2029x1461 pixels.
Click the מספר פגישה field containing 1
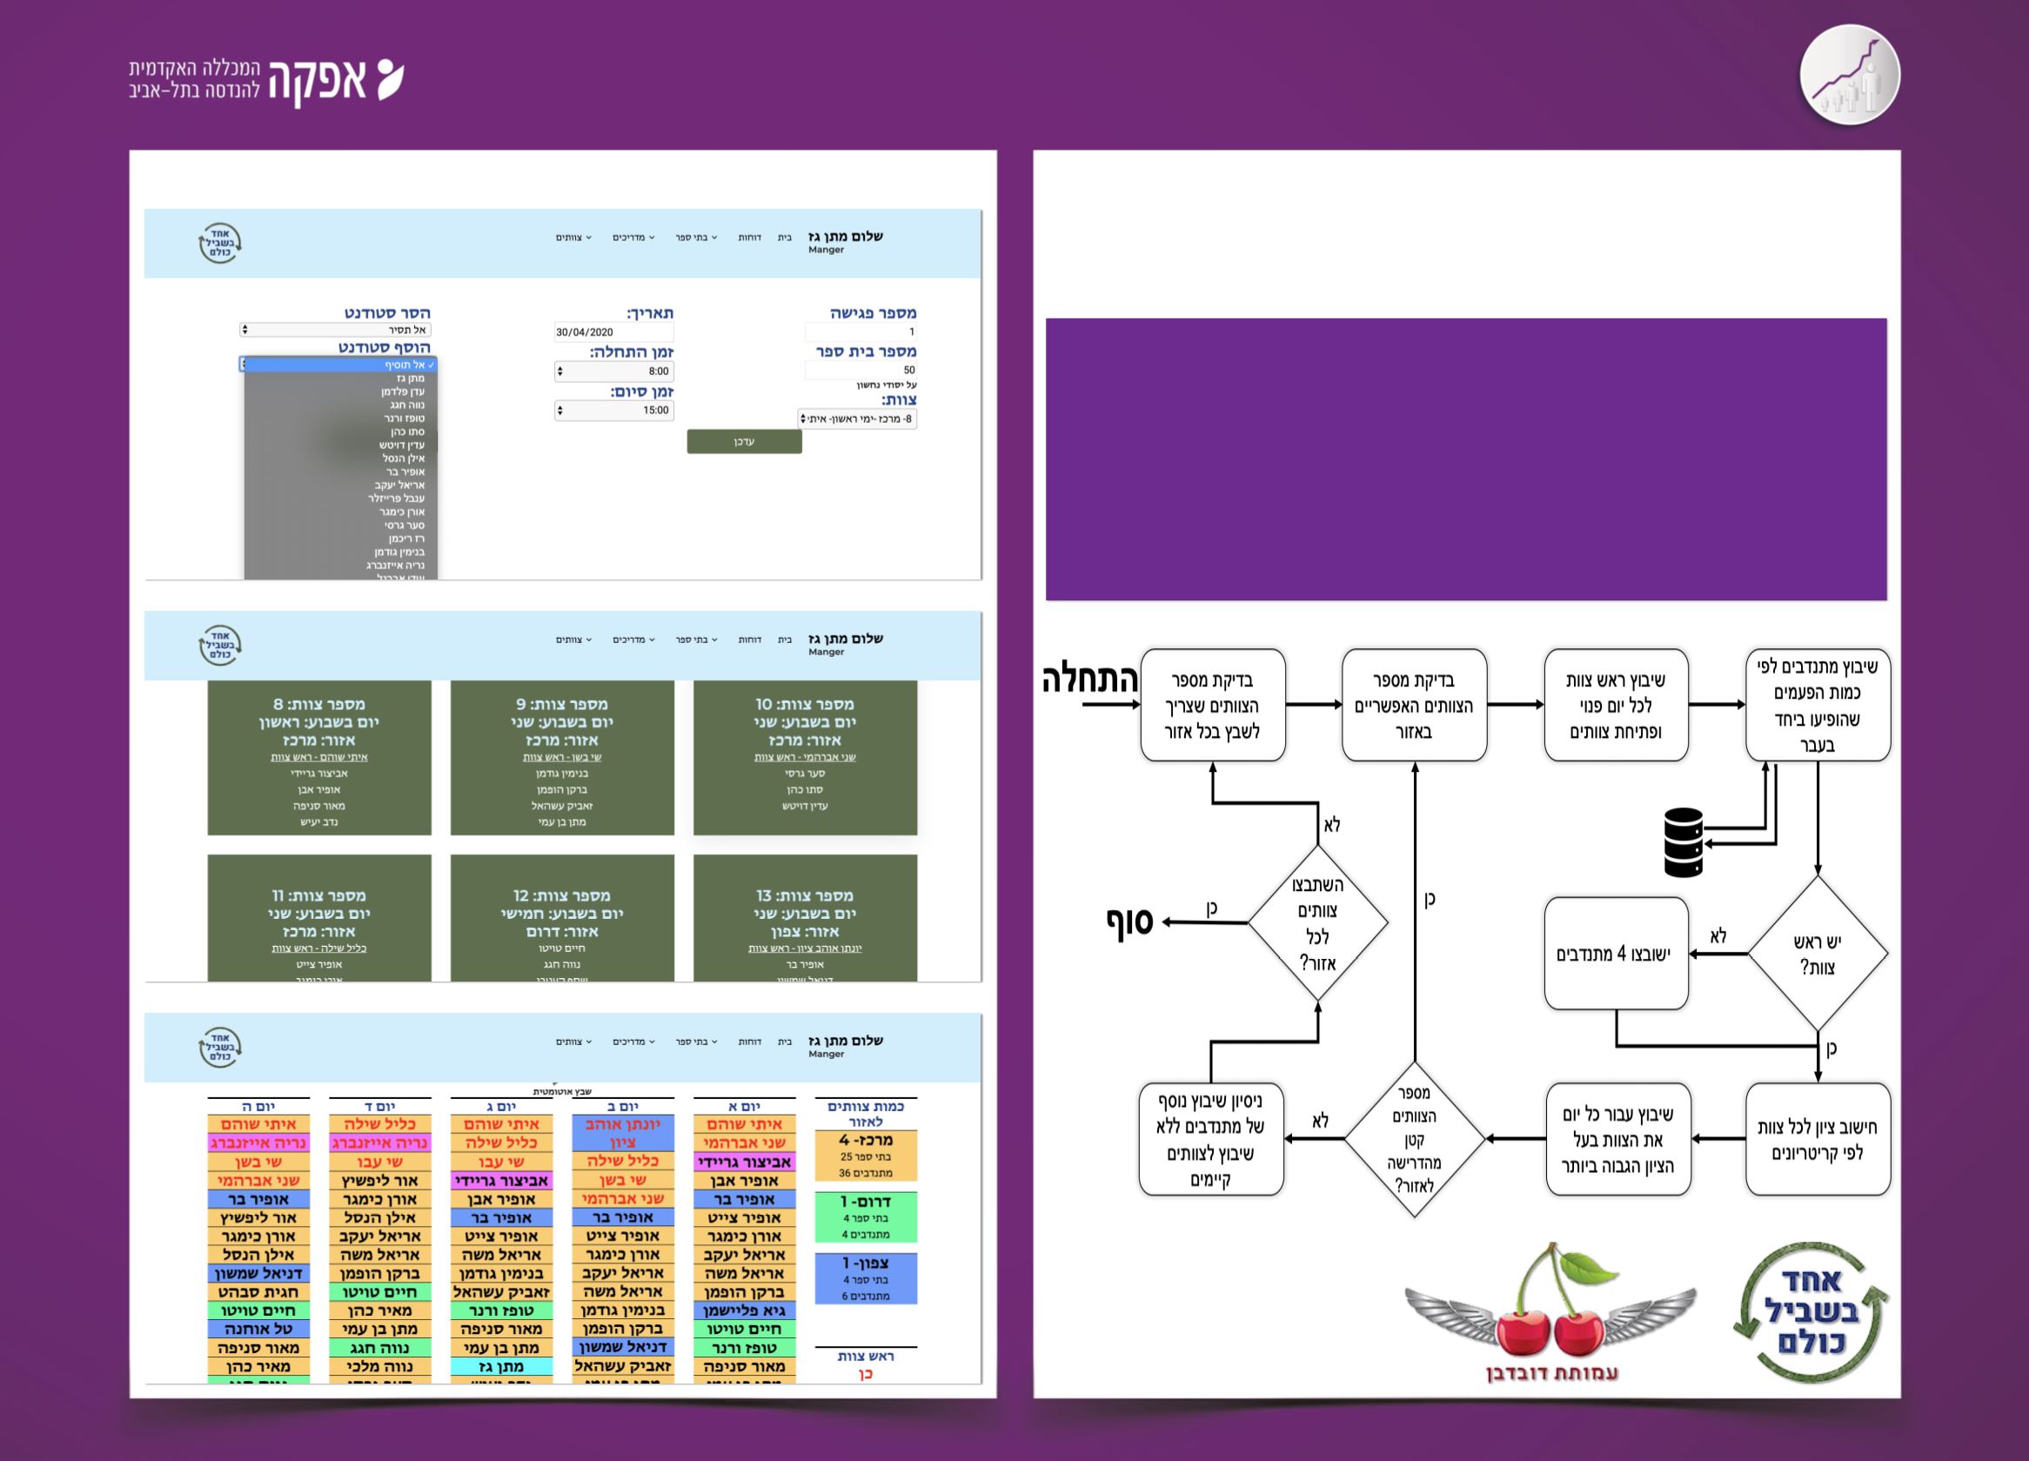(x=860, y=332)
